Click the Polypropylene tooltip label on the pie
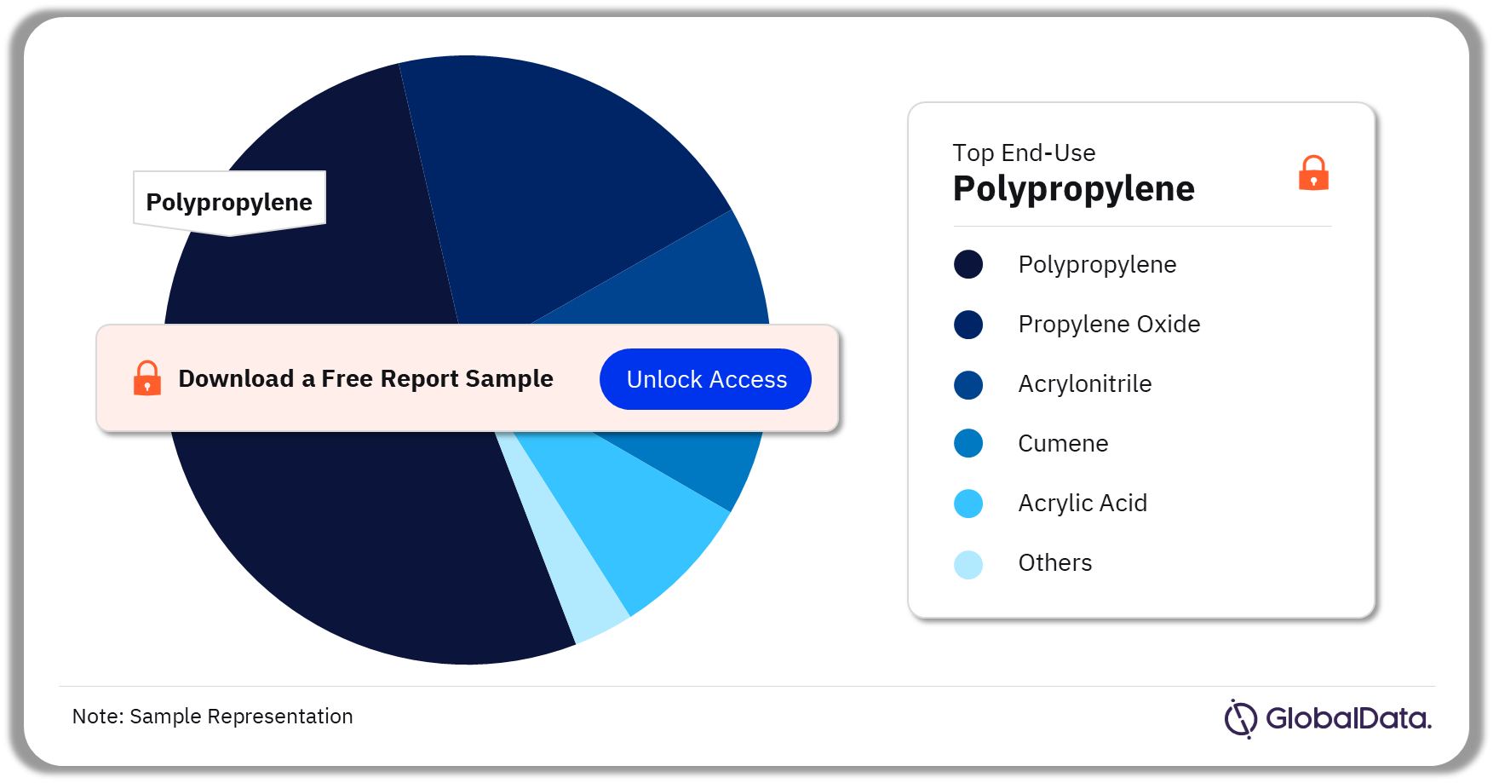The image size is (1493, 783). coord(229,202)
